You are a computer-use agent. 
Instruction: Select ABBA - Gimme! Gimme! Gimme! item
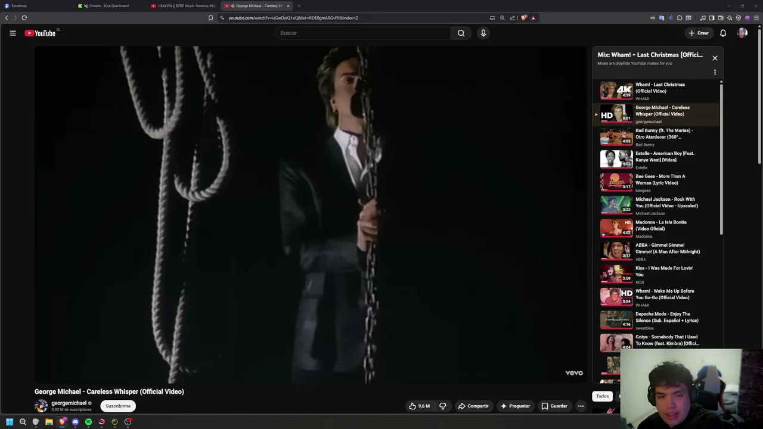click(x=656, y=251)
